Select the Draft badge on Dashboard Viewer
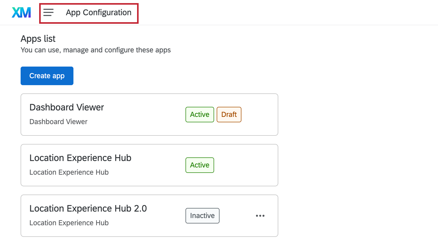The width and height of the screenshot is (438, 241). 229,114
